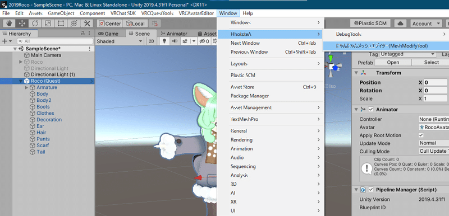
Task: Toggle the Animator component enabled checkbox
Action: (371, 109)
